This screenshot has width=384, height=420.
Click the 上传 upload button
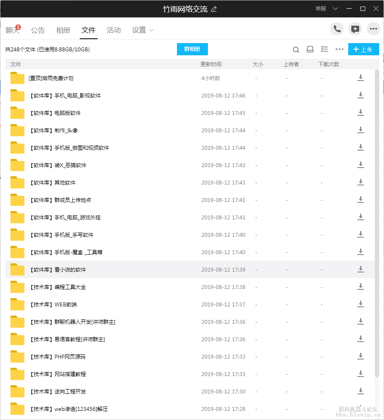[x=364, y=49]
